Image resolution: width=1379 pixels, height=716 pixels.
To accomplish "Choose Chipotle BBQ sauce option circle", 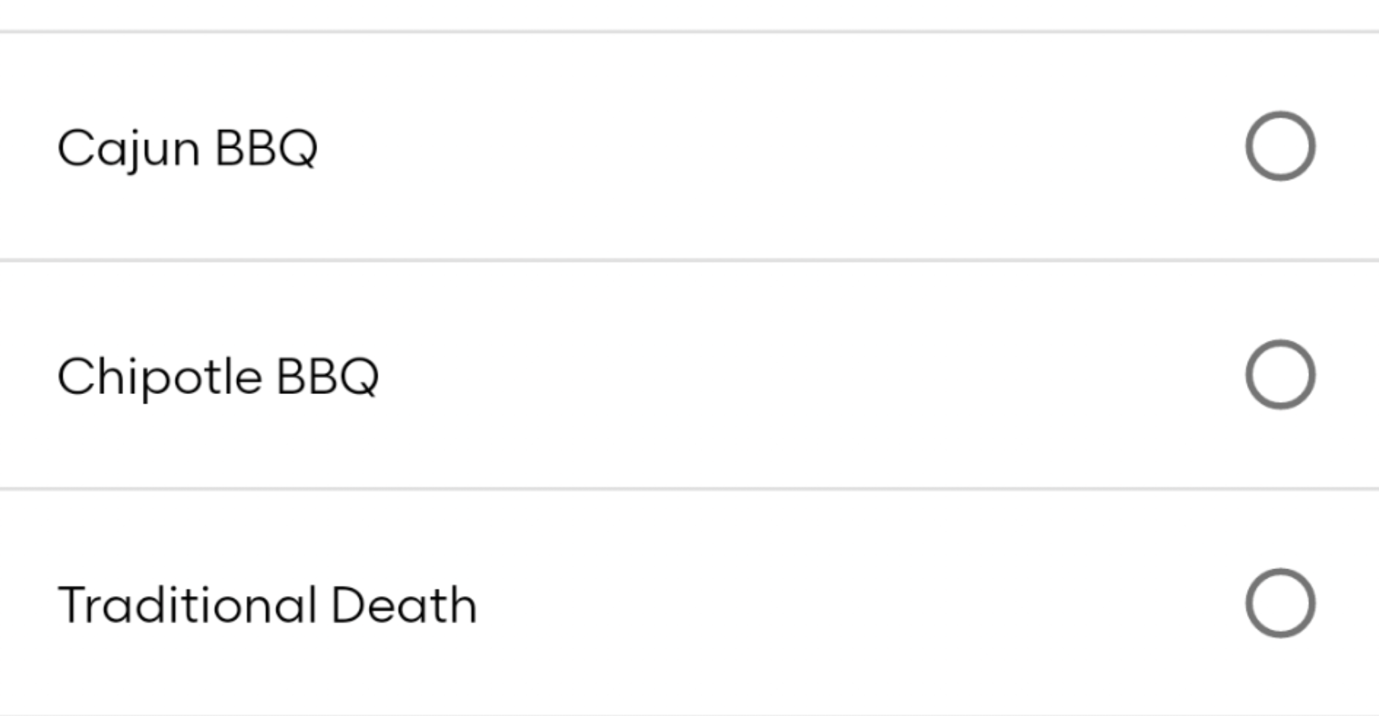I will coord(1280,375).
